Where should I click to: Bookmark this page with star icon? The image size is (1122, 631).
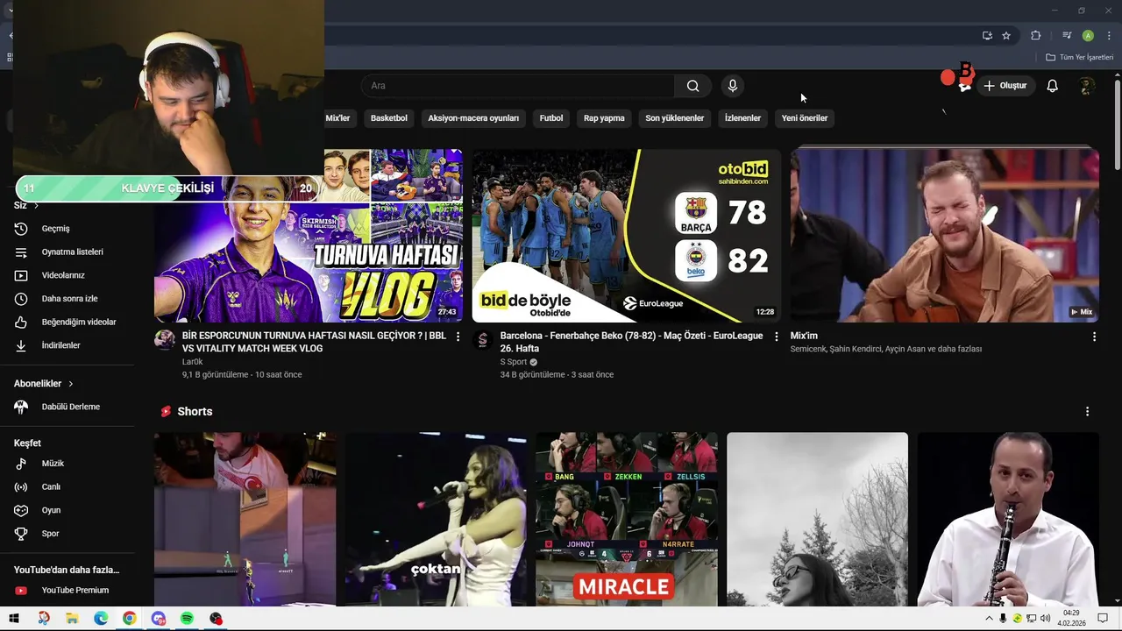pos(1006,36)
